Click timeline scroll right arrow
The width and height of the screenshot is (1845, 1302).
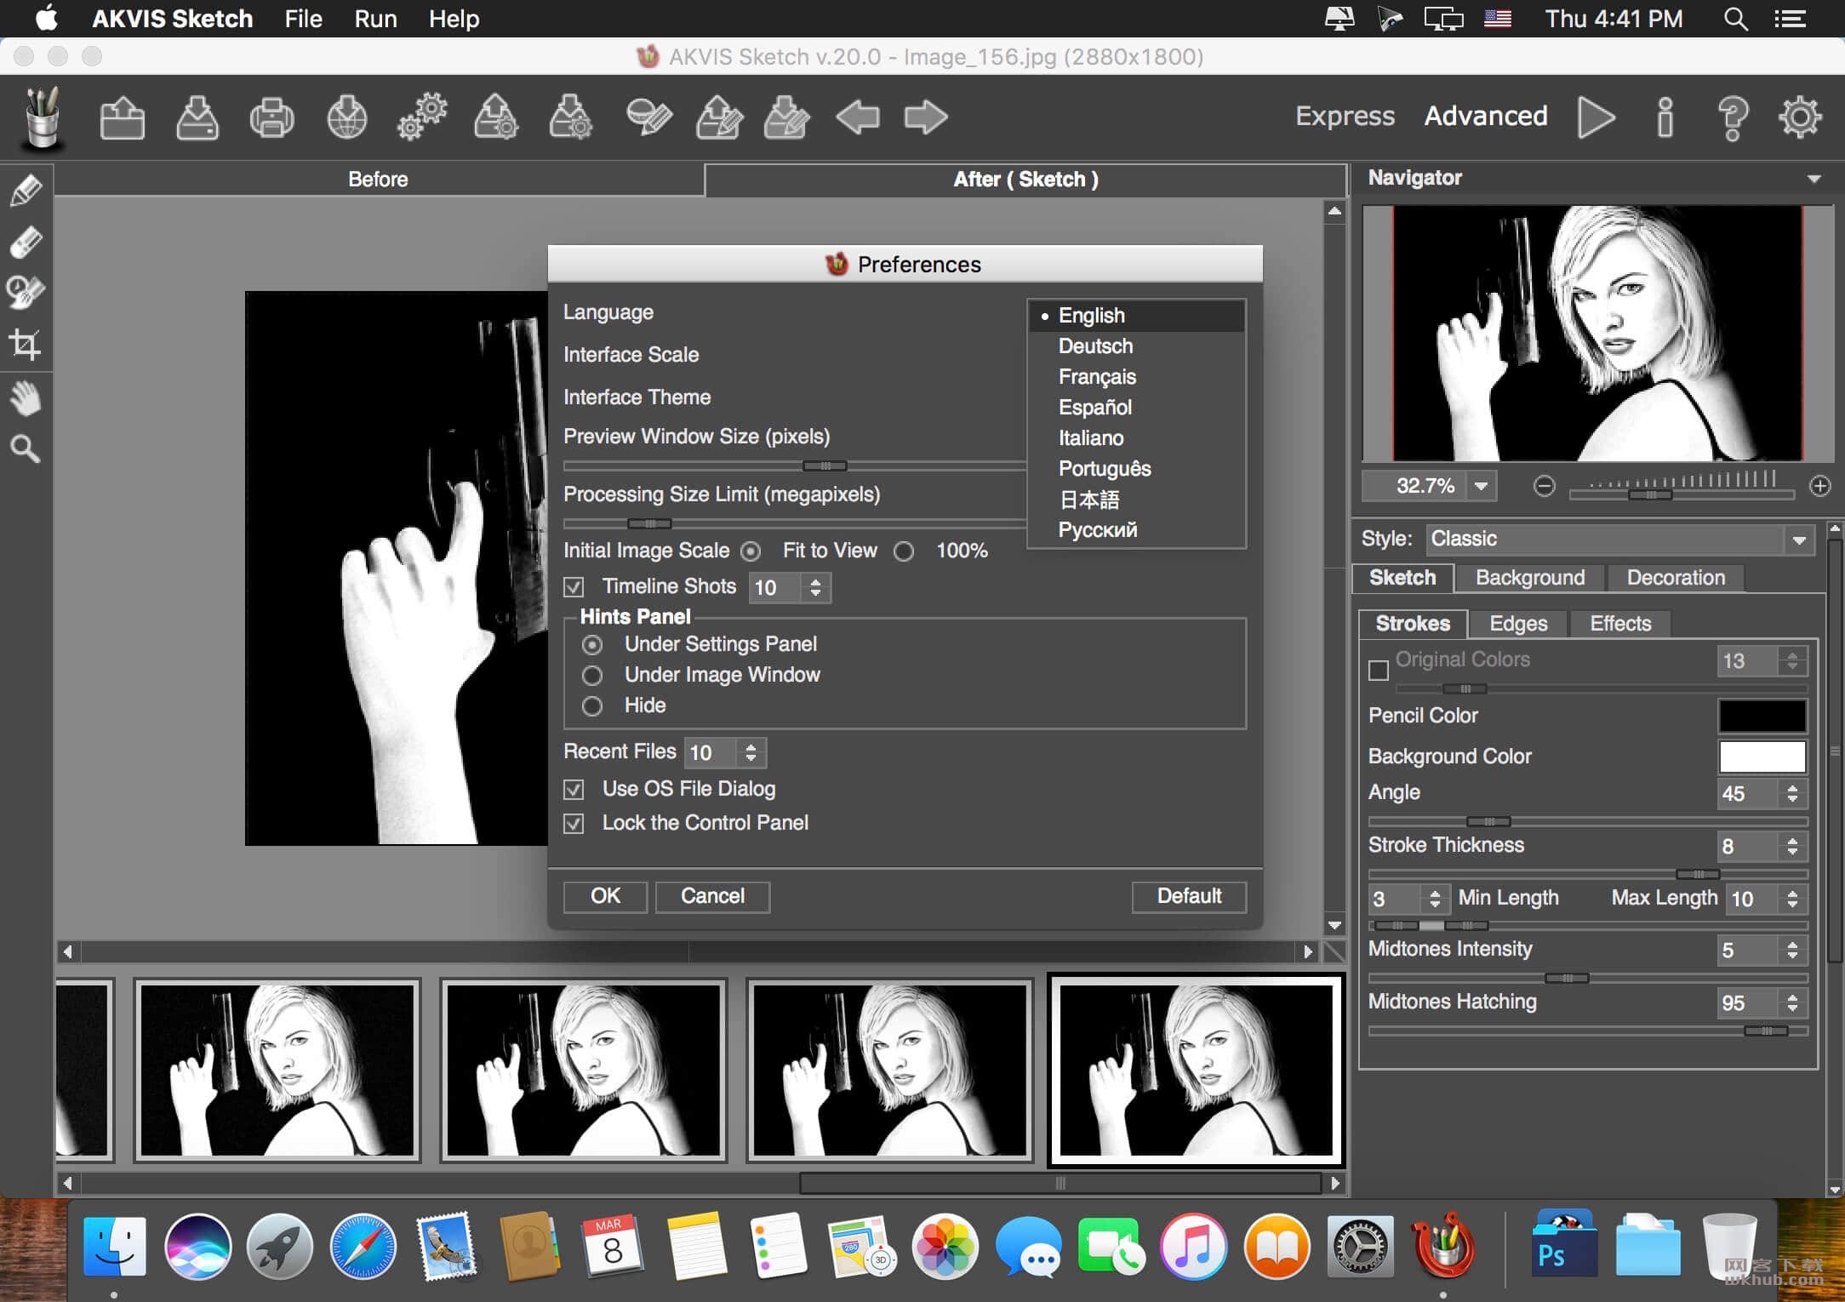(1334, 1183)
